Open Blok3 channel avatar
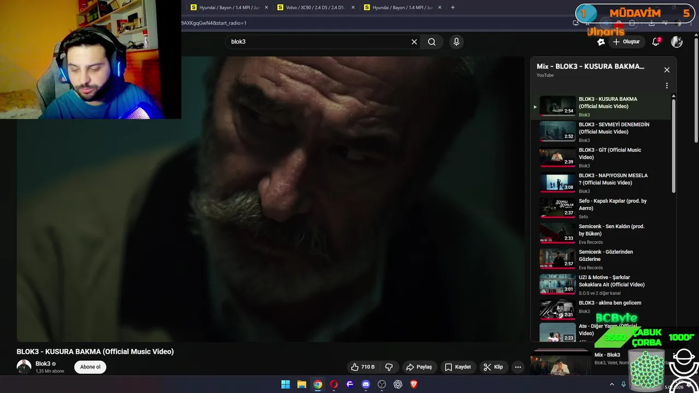Viewport: 699px width, 393px height. (23, 367)
